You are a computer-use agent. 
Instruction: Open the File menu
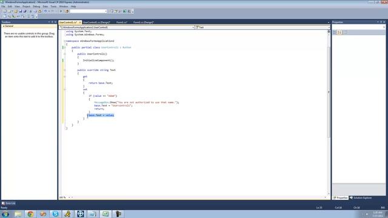3,7
